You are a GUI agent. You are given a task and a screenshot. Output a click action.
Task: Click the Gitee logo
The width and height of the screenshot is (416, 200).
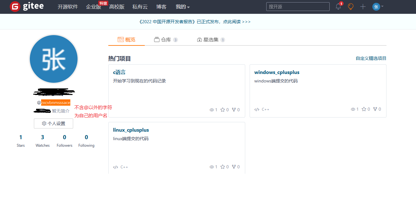click(x=27, y=7)
